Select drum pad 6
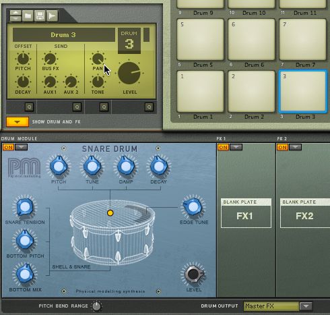Image resolution: width=330 pixels, height=315 pixels. pyautogui.click(x=251, y=39)
